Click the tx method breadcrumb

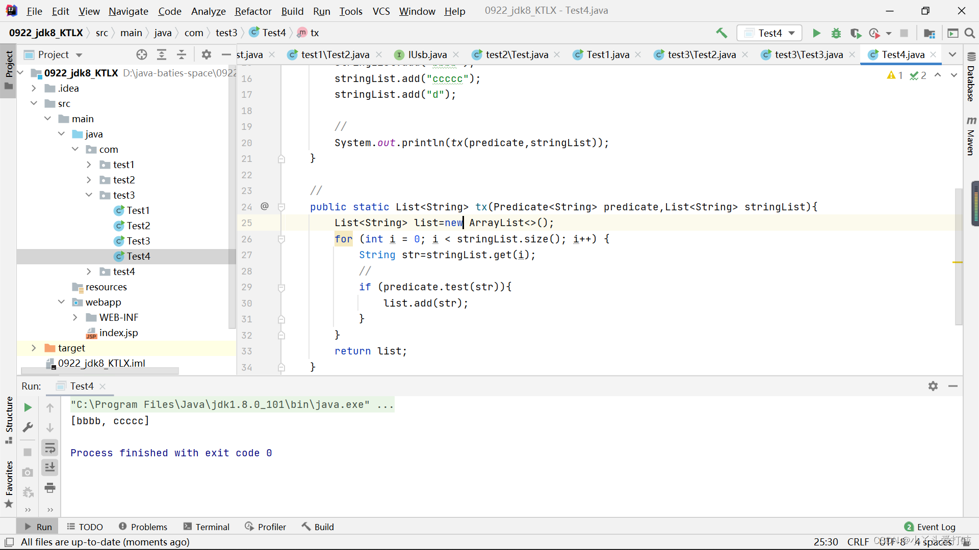click(x=308, y=33)
